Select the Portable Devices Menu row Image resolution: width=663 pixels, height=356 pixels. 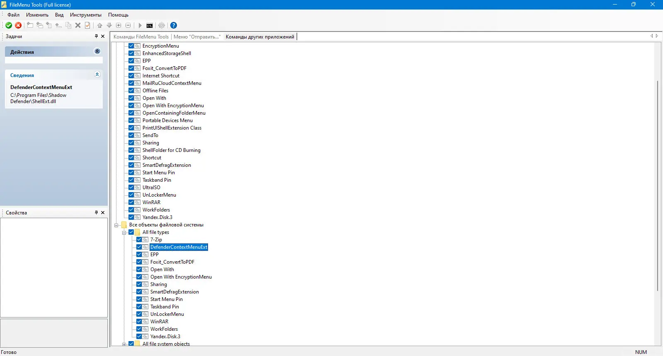tap(167, 120)
